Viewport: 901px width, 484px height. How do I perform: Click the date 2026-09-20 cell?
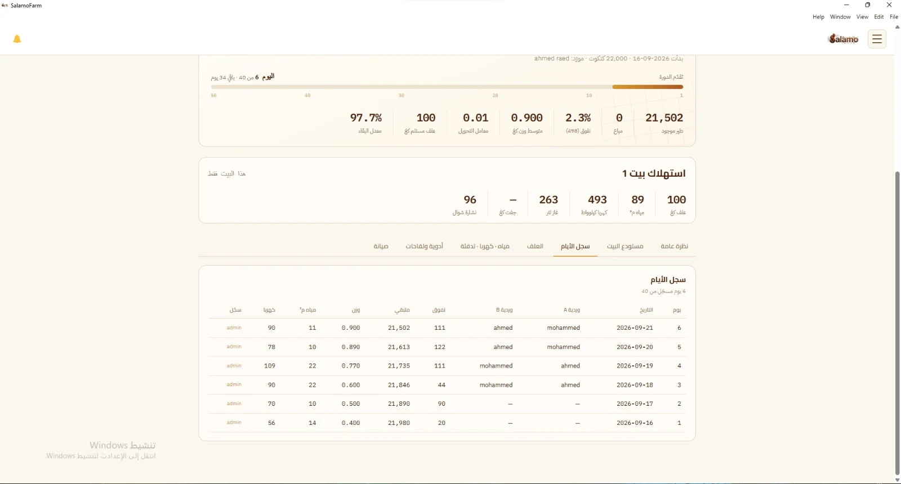tap(635, 347)
